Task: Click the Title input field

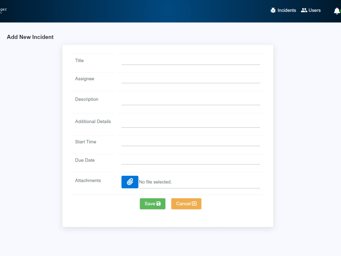Action: point(191,61)
